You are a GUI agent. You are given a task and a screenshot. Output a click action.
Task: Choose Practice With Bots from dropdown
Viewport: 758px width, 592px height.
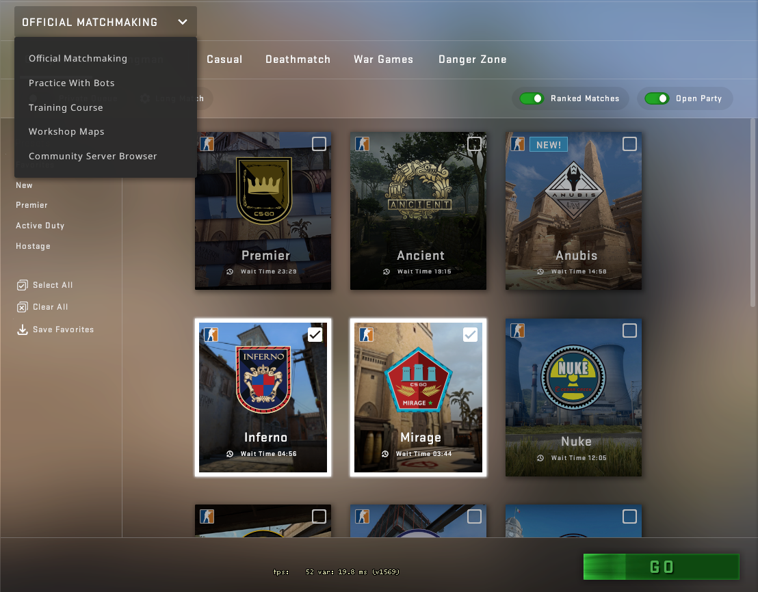[72, 83]
